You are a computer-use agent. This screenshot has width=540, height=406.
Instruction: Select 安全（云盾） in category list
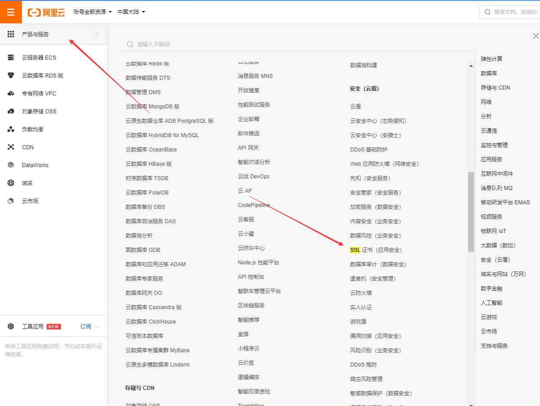pos(495,259)
